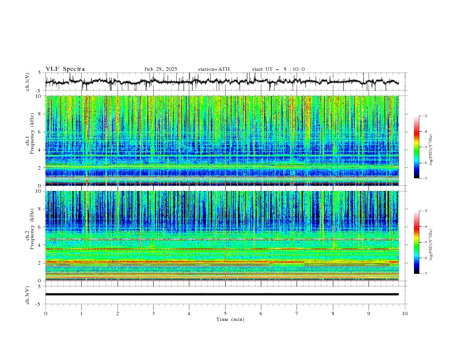Click the "-4" tick on ch.2 color bar
This screenshot has height=352, width=456.
[425, 227]
